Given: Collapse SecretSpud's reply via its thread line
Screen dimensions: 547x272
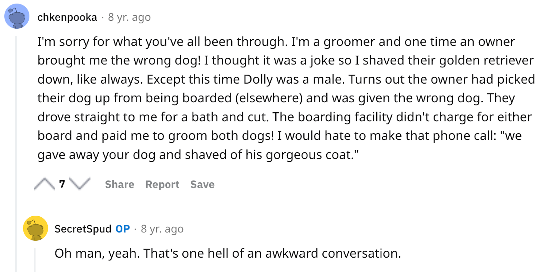Looking at the screenshot, I should tap(34, 260).
